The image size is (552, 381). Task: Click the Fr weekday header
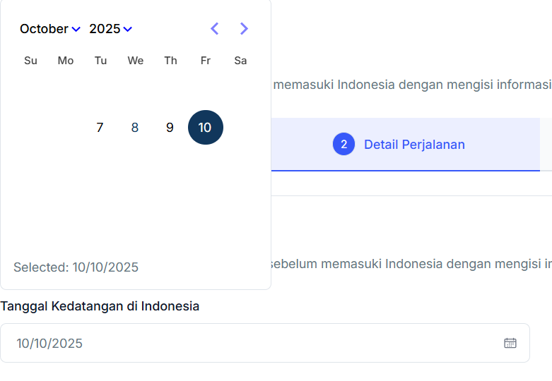(206, 61)
